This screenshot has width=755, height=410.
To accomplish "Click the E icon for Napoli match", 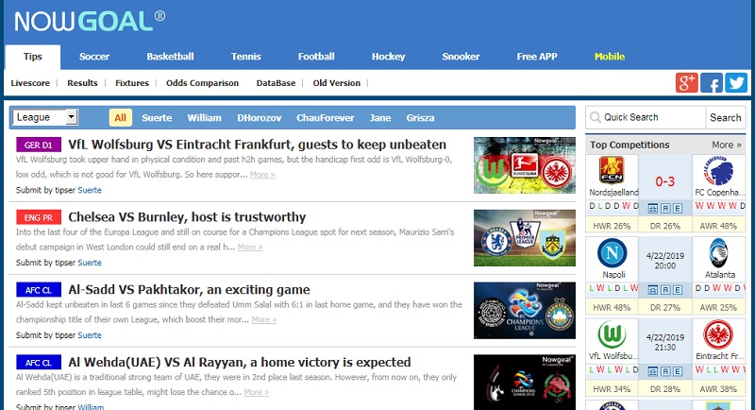I will pyautogui.click(x=678, y=290).
